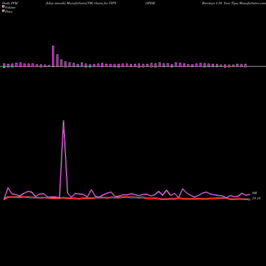Image resolution: width=266 pixels, height=266 pixels.
Task: Click the peak of the volume line spike
Action: 63,121
